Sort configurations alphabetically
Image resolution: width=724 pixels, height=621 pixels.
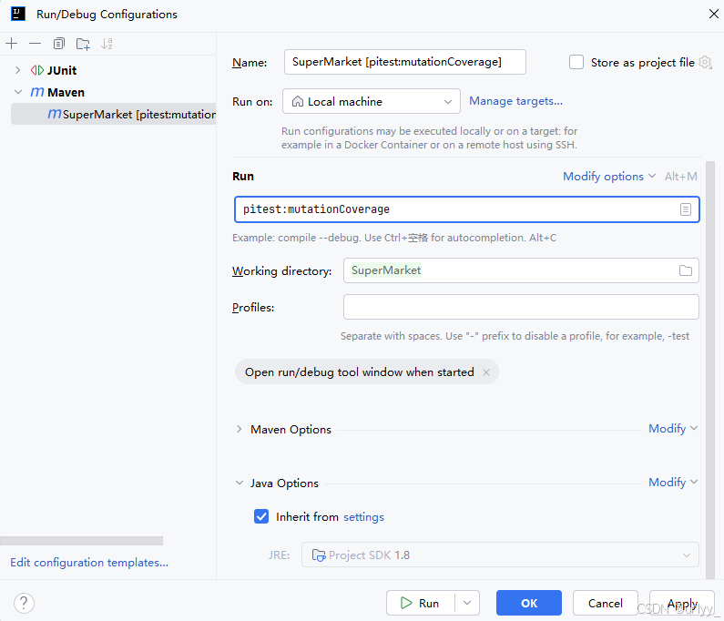click(x=107, y=44)
